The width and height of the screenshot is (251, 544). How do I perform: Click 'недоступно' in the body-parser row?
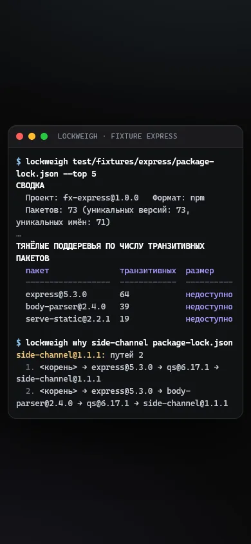coord(209,307)
